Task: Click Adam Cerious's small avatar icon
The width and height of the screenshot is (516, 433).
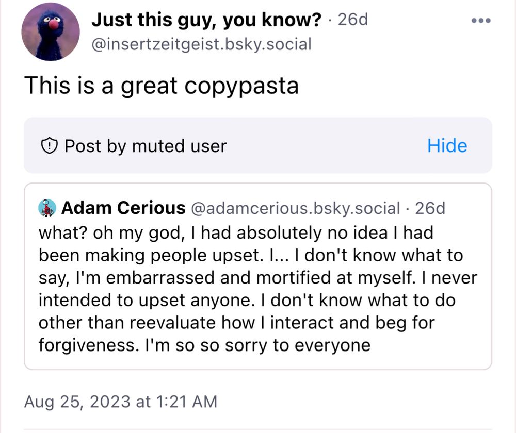Action: tap(48, 208)
